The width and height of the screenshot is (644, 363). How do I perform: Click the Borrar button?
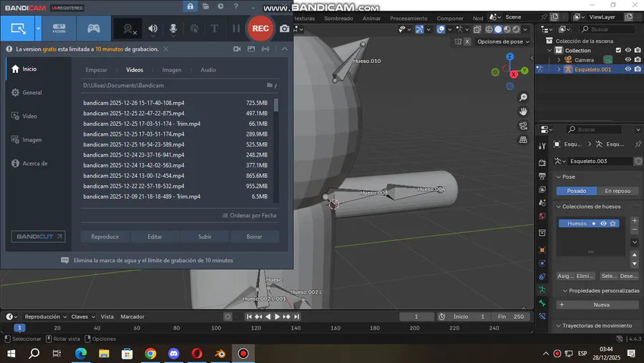pyautogui.click(x=254, y=237)
